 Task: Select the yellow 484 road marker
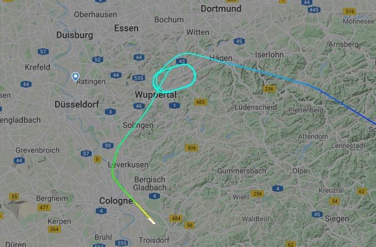[176, 218]
